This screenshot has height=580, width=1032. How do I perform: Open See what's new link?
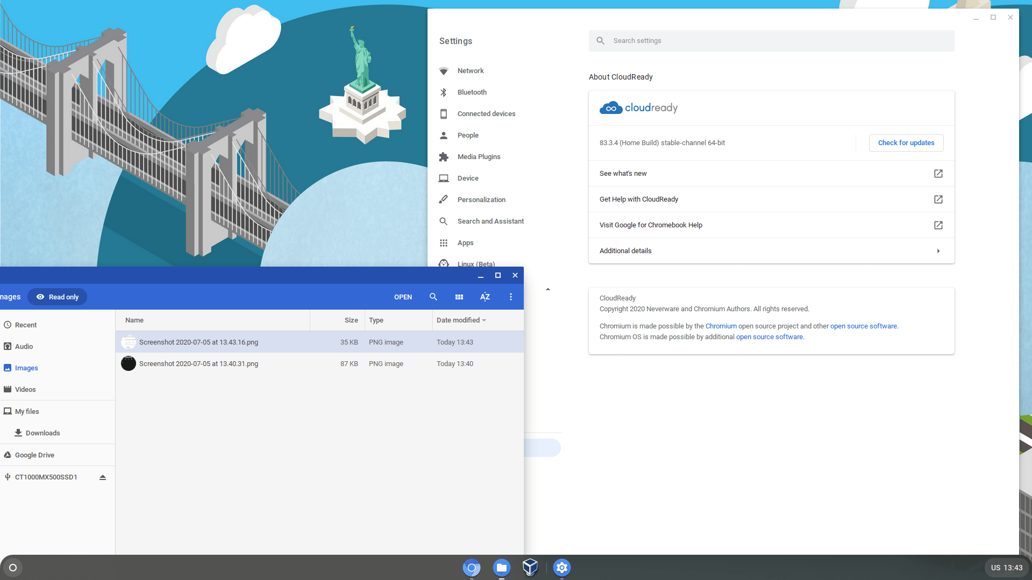(771, 174)
